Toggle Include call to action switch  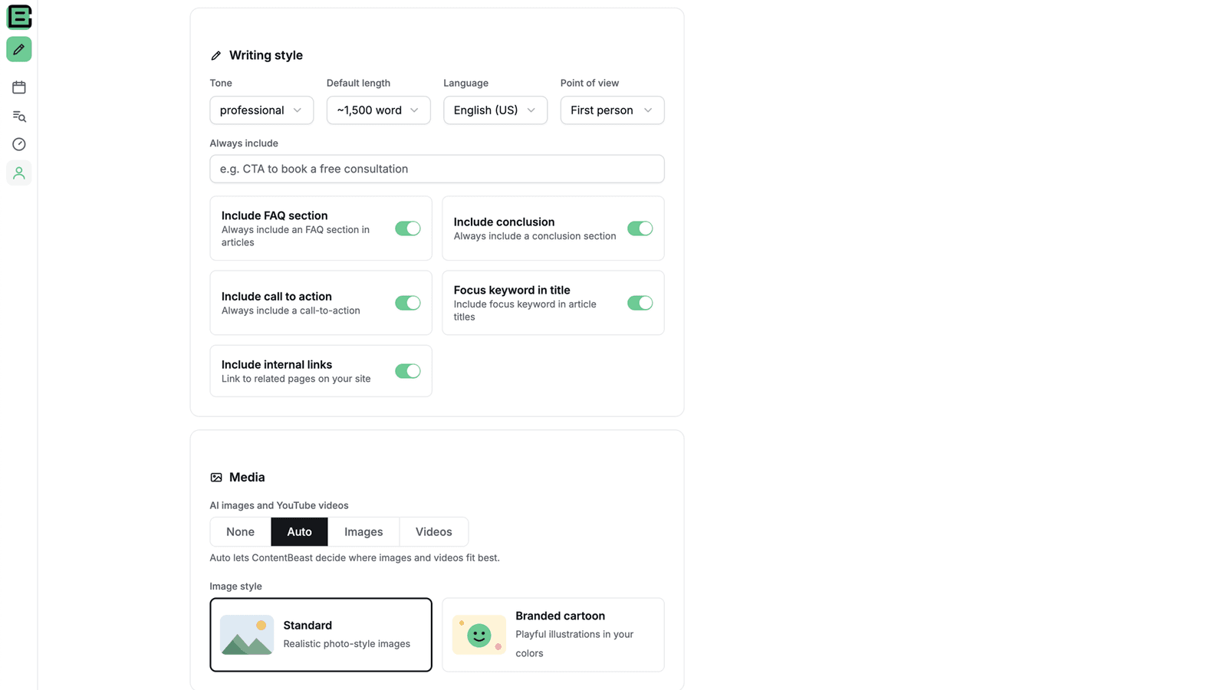click(x=408, y=303)
